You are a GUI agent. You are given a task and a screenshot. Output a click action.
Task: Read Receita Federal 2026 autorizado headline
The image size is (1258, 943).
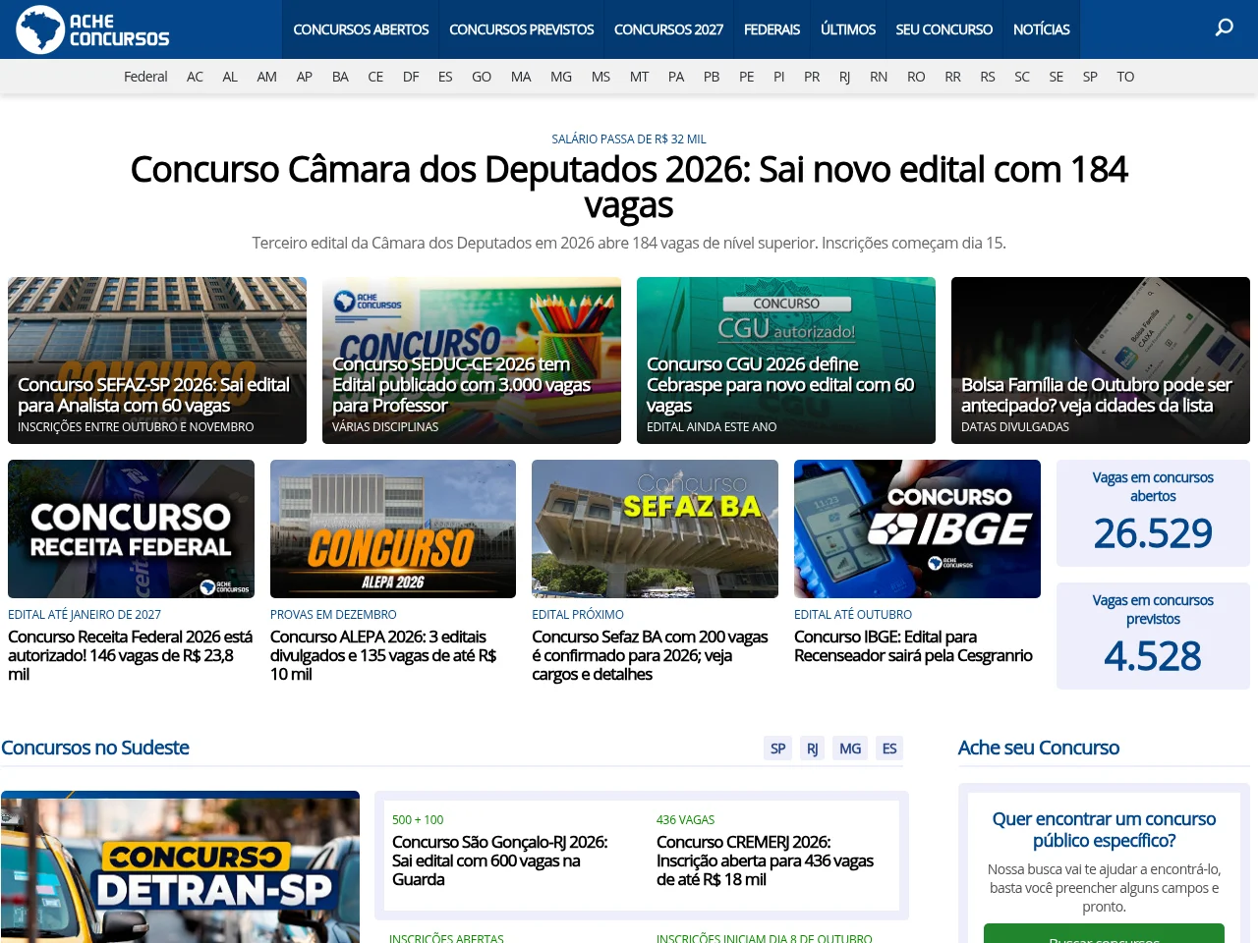pyautogui.click(x=130, y=655)
